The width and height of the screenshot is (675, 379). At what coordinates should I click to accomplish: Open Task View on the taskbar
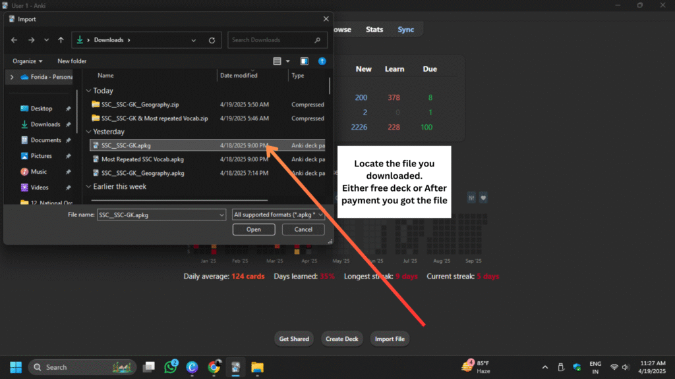point(149,367)
